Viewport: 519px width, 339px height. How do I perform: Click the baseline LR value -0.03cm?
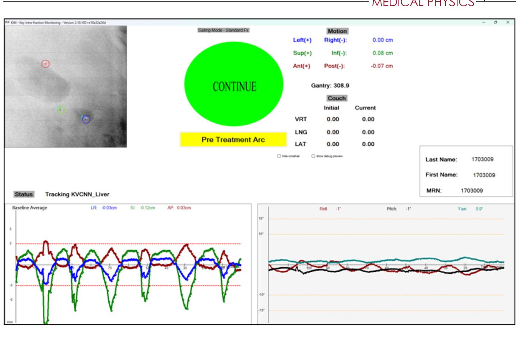coord(109,208)
